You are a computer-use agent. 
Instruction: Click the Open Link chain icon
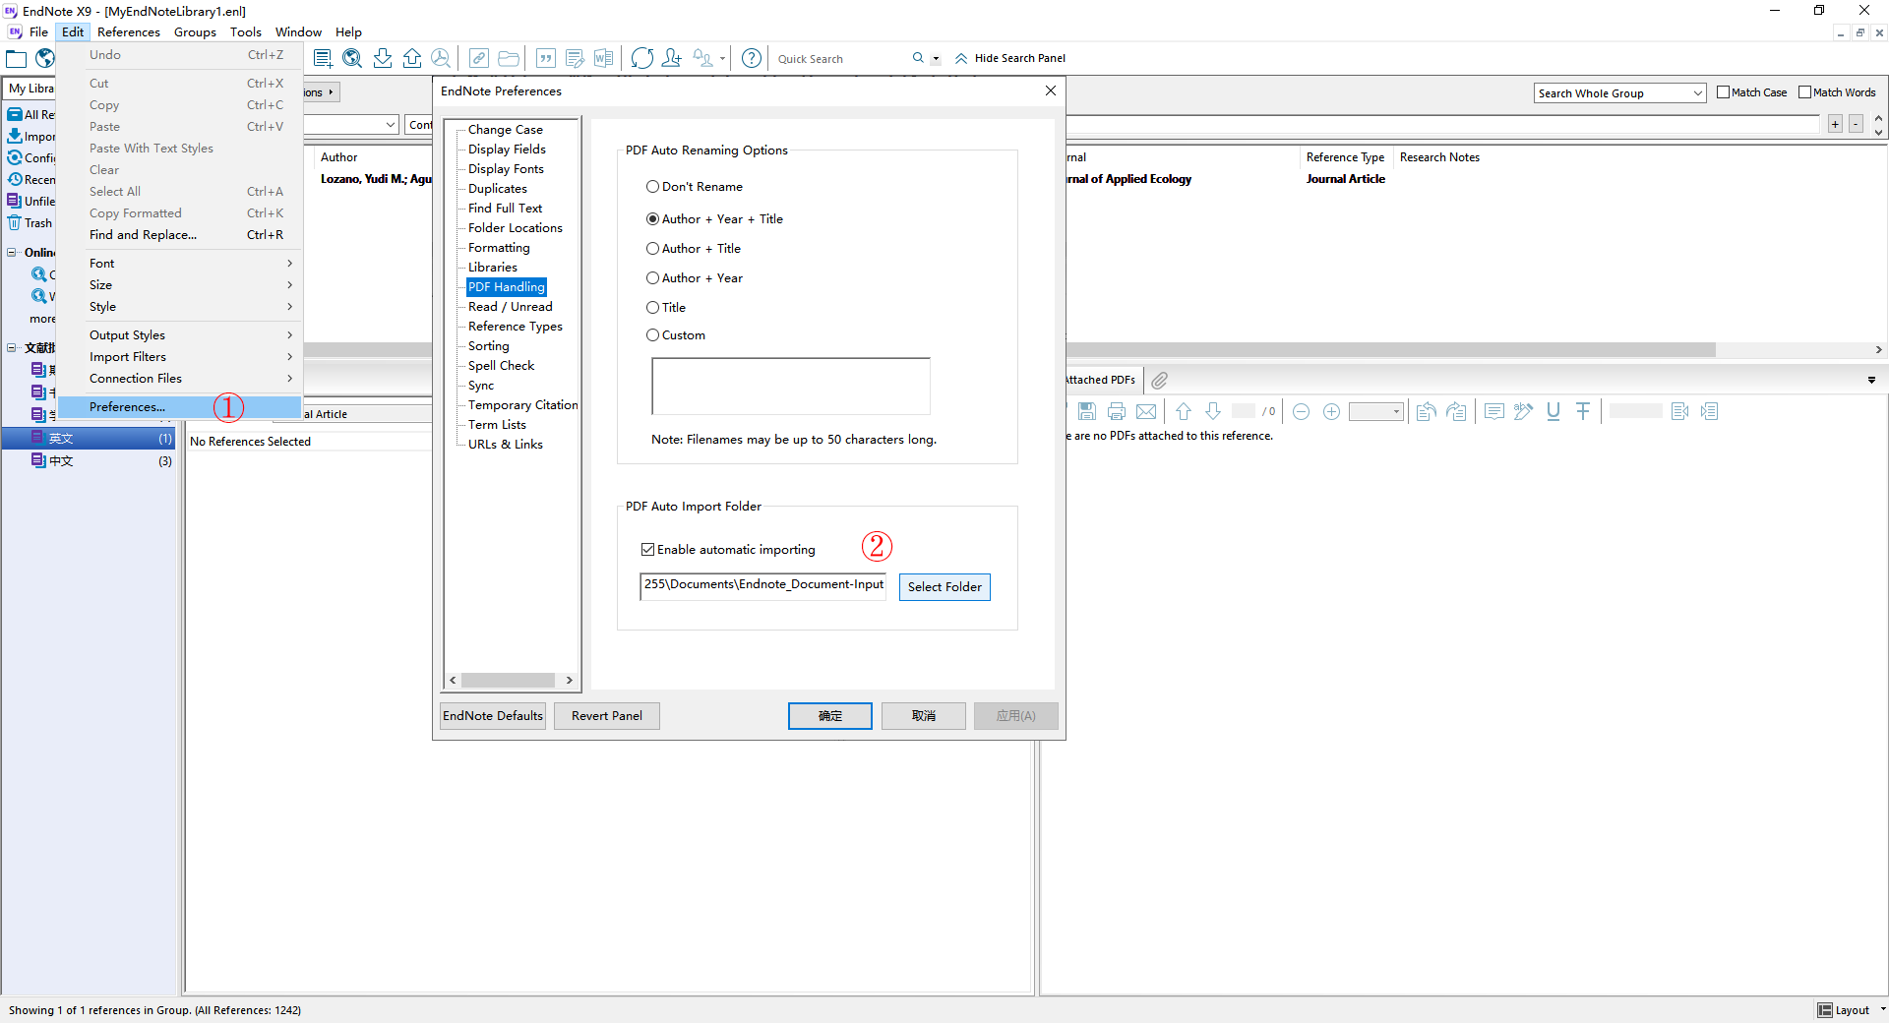point(479,58)
